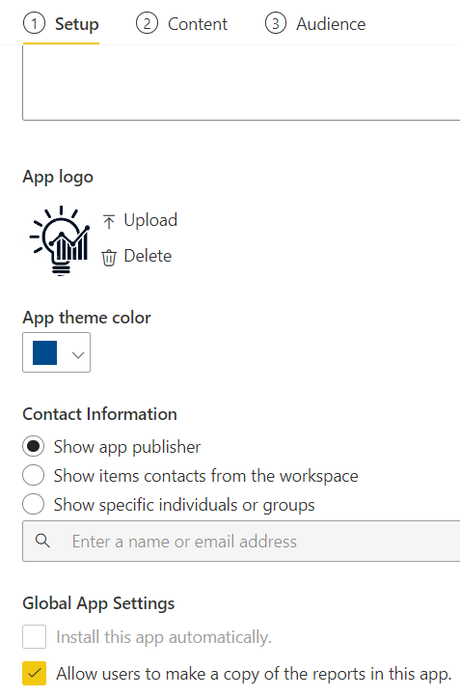
Task: Click the lightbulb app logo image
Action: (60, 240)
